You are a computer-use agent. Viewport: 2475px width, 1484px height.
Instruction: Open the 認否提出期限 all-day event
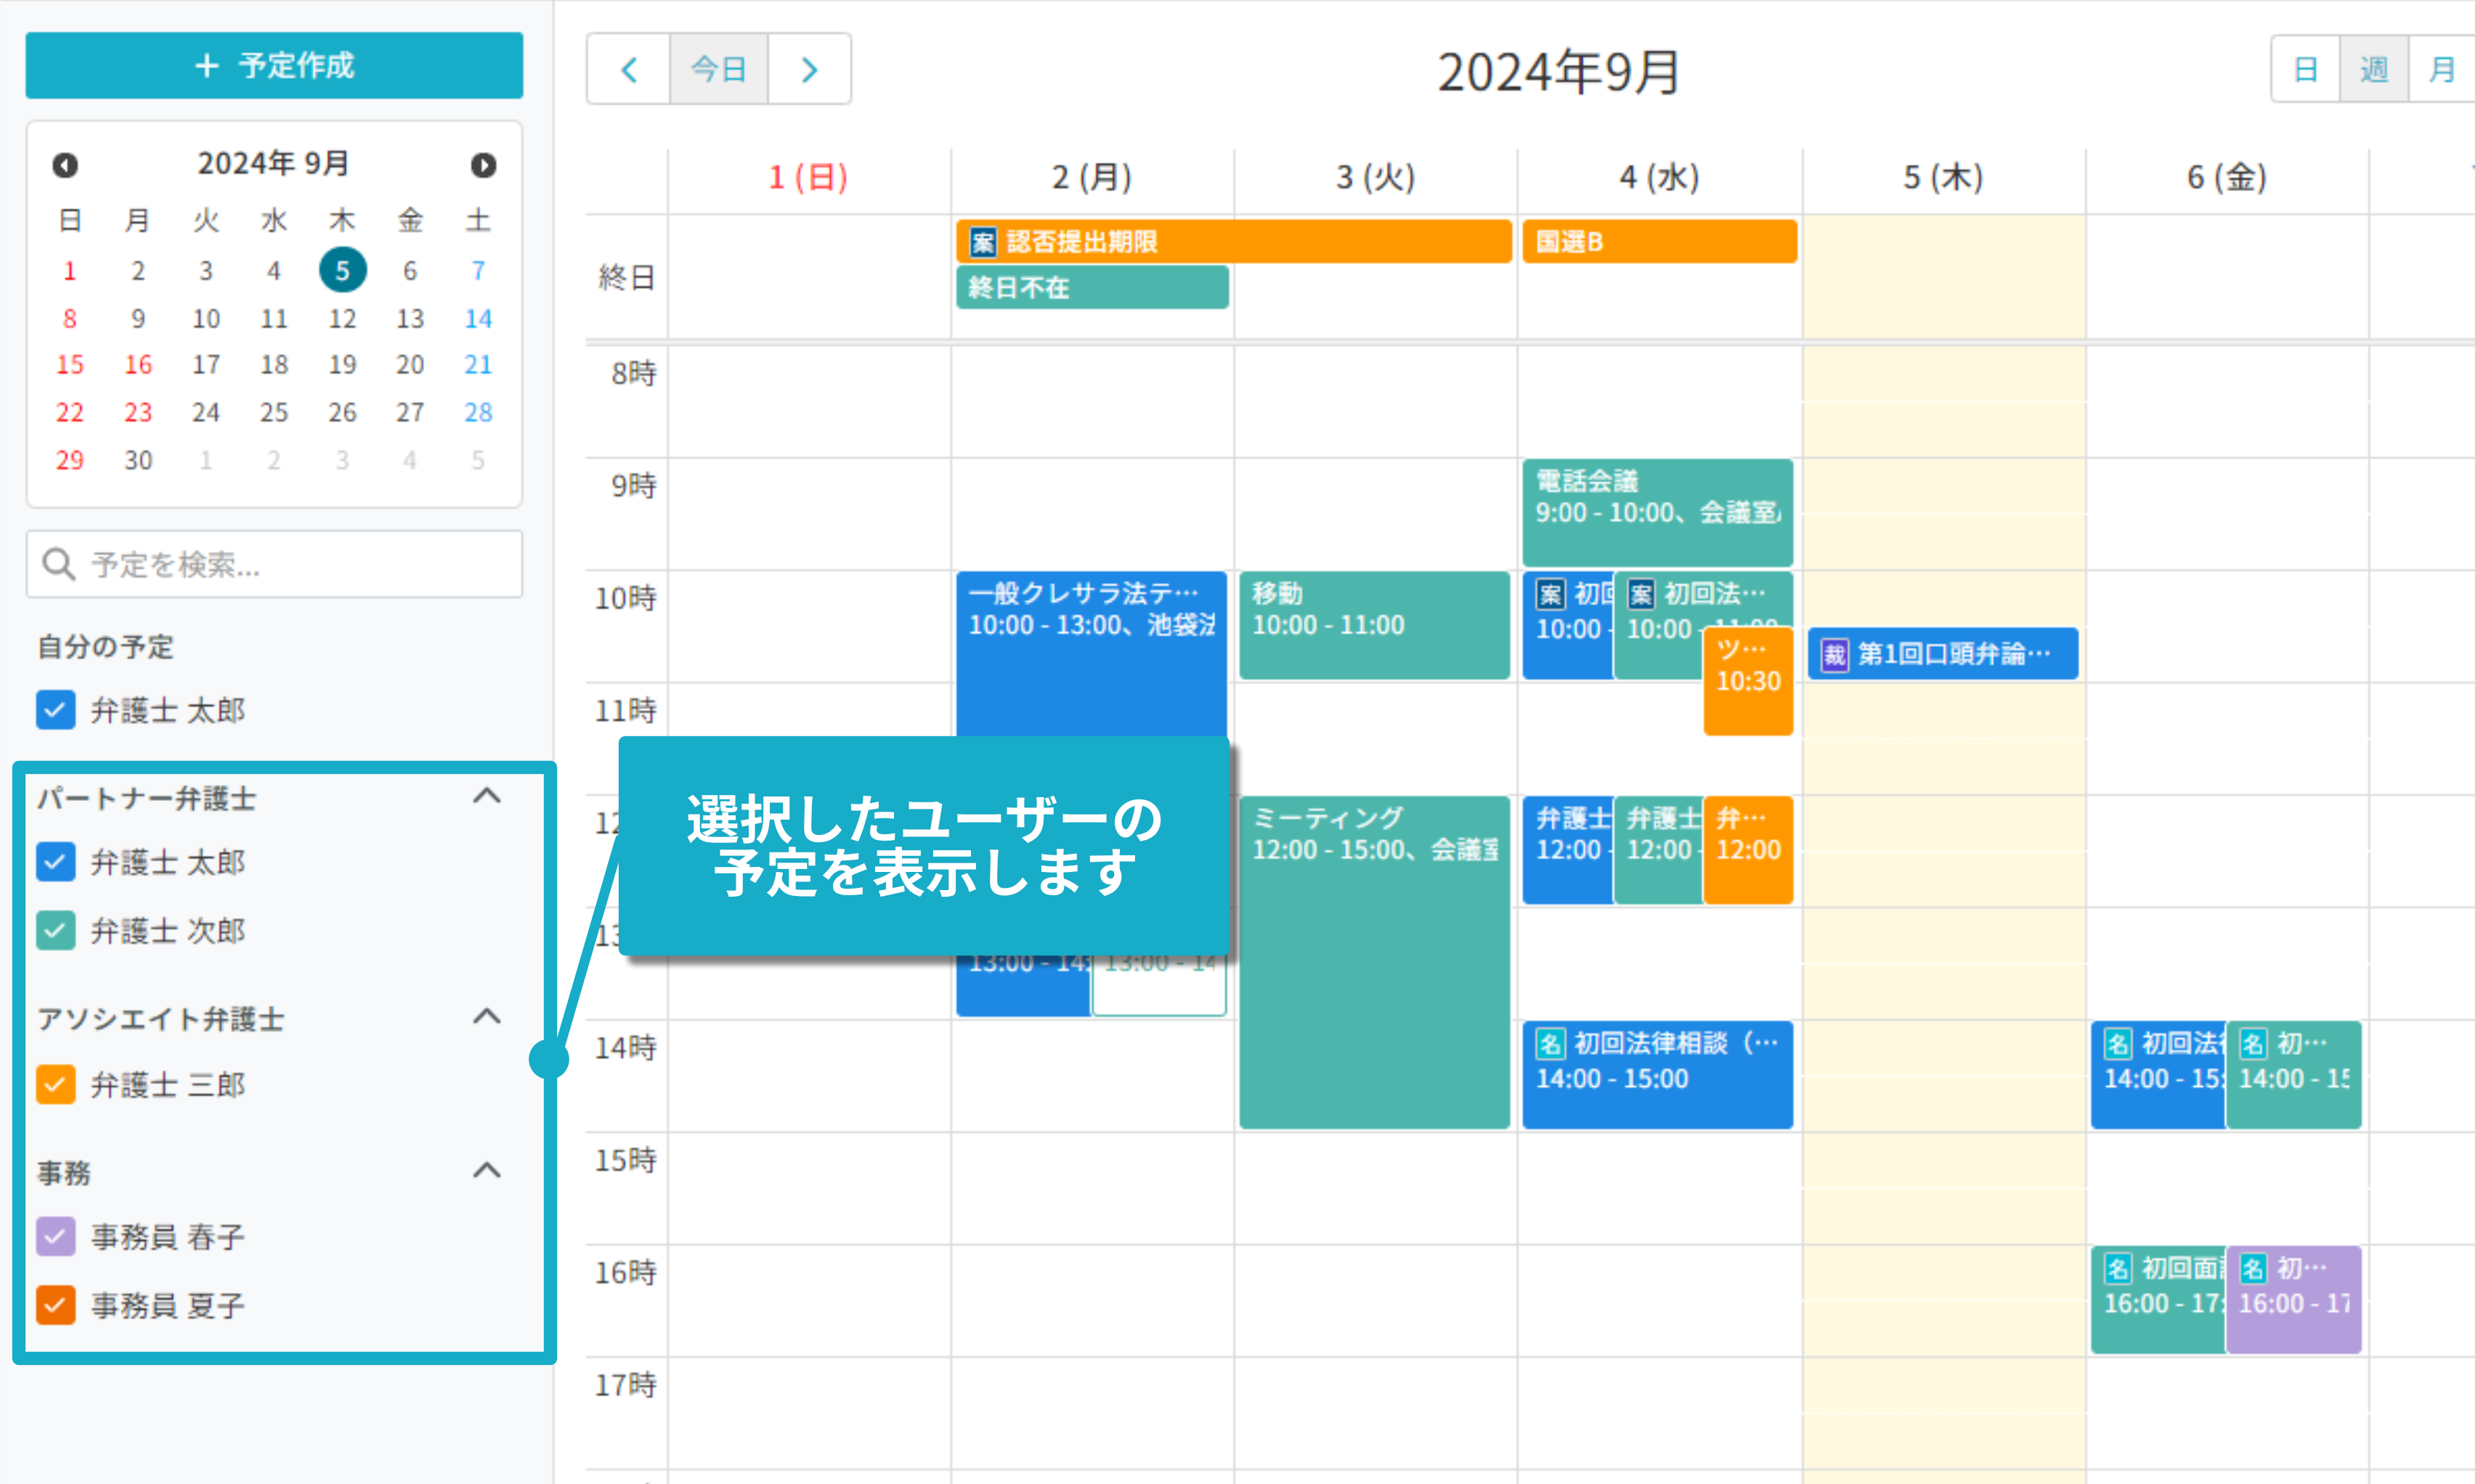1234,242
